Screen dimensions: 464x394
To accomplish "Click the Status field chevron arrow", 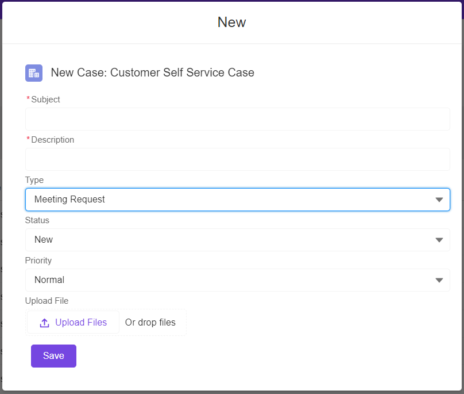I will click(x=439, y=240).
